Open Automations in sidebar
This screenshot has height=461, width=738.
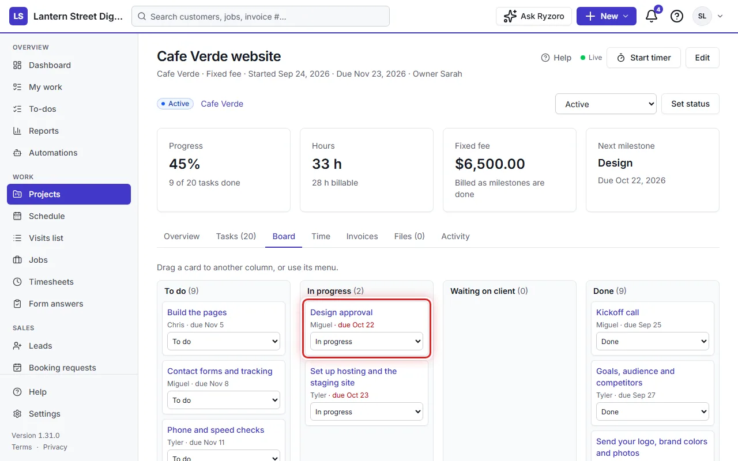click(x=69, y=153)
